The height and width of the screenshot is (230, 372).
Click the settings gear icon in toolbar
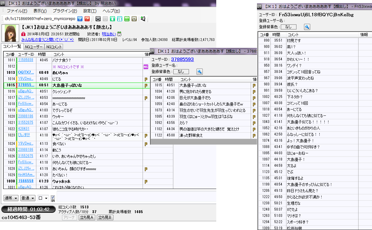click(134, 19)
